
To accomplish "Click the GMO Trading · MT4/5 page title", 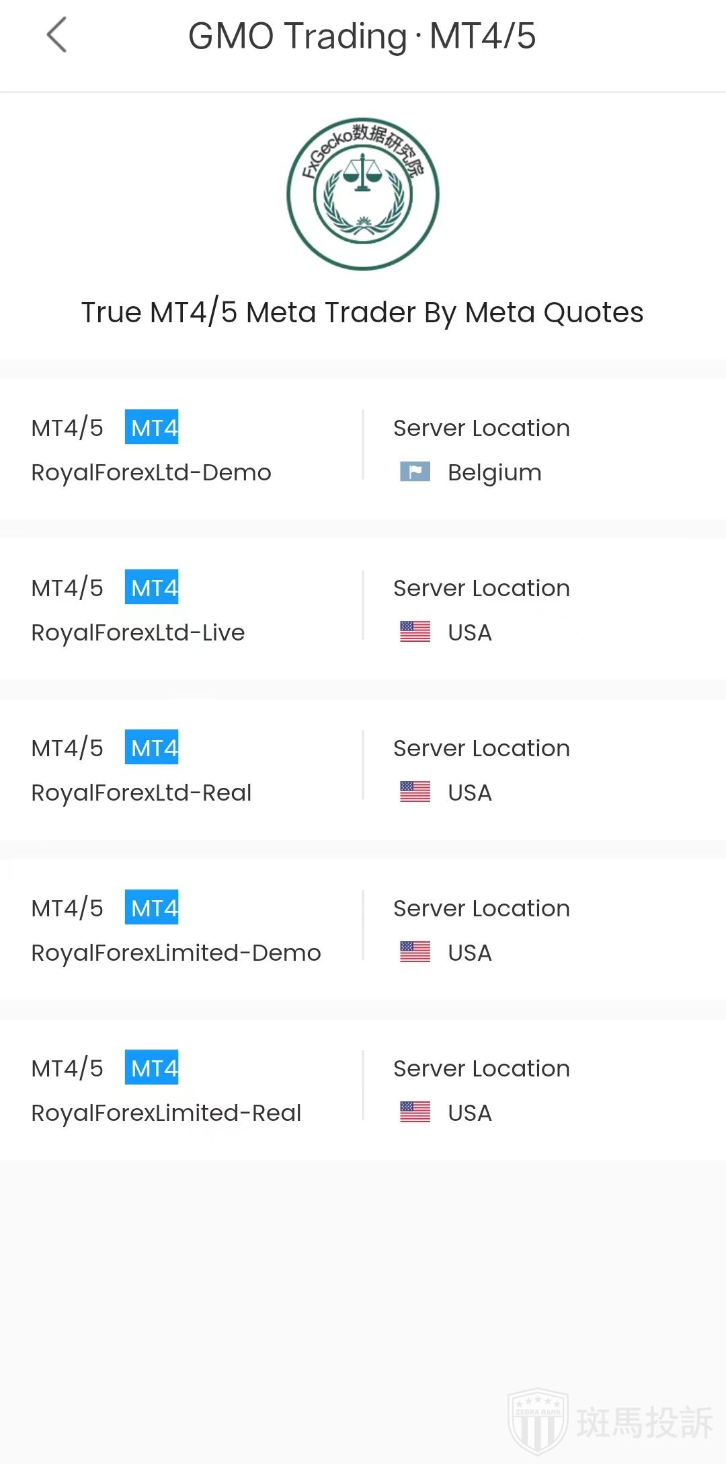I will (362, 36).
